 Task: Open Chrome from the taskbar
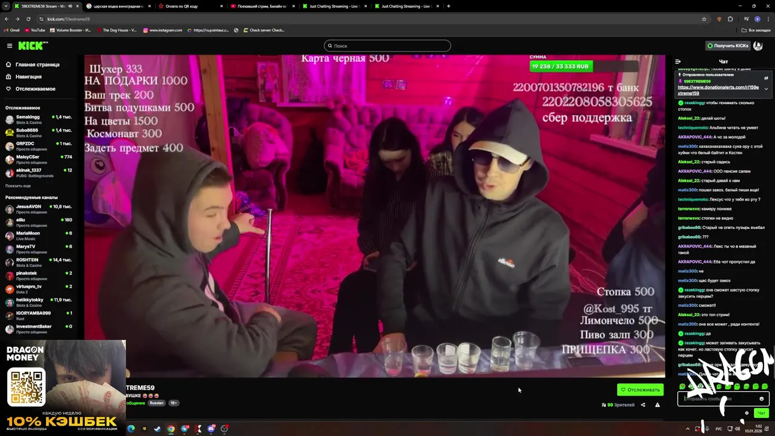(x=171, y=429)
